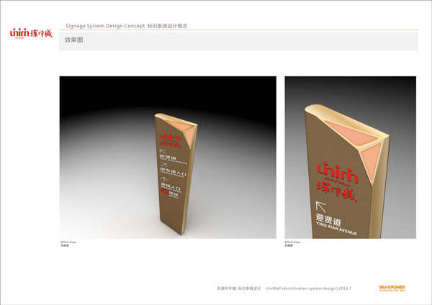
Task: Click the '停车场入口' parking entrance label on pylon
Action: (174, 172)
